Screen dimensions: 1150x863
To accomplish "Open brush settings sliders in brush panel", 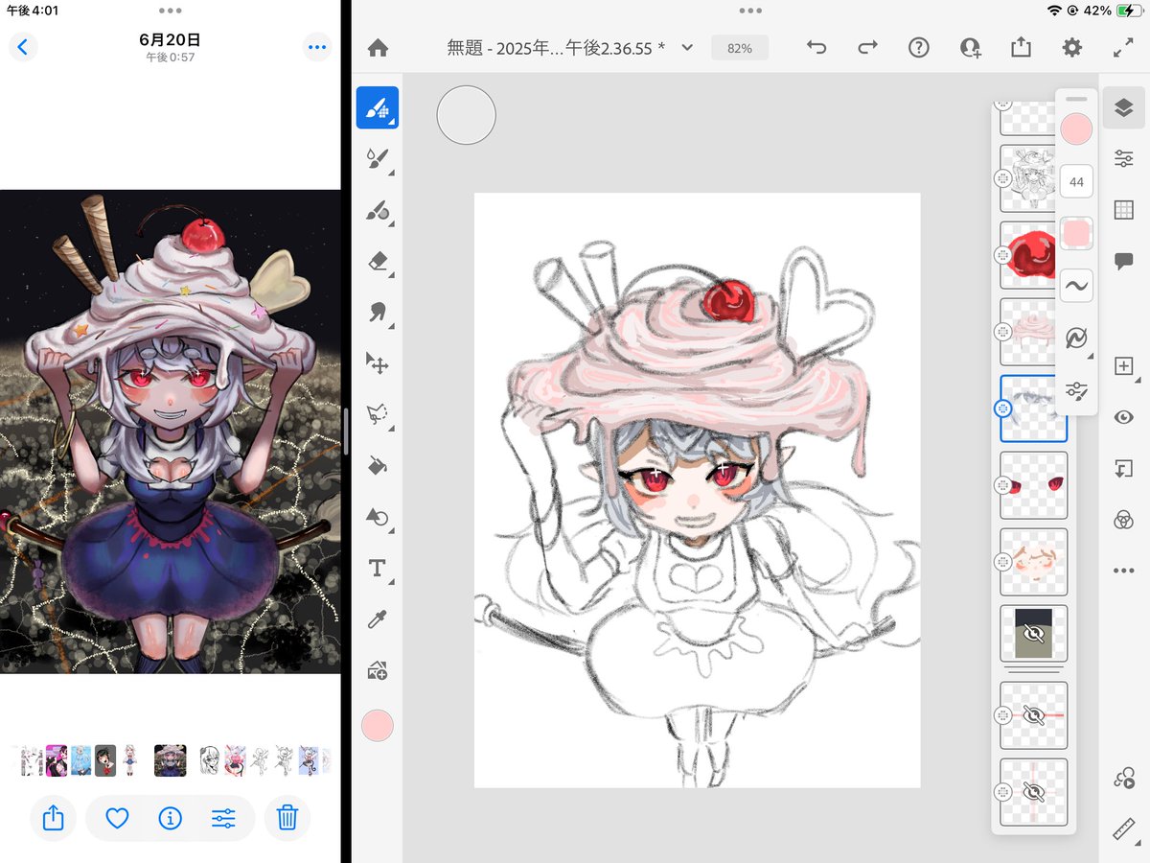I will [x=1076, y=390].
